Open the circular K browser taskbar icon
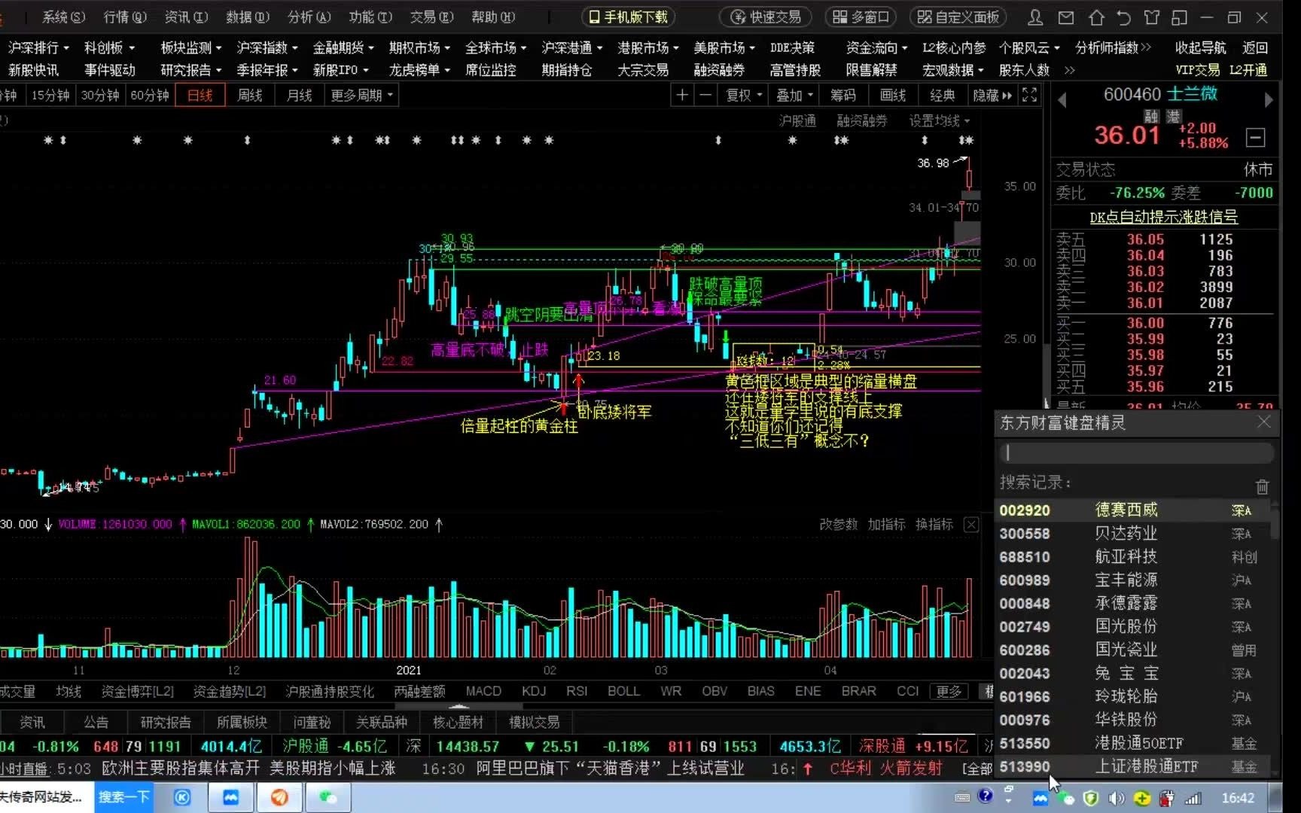 [x=182, y=797]
